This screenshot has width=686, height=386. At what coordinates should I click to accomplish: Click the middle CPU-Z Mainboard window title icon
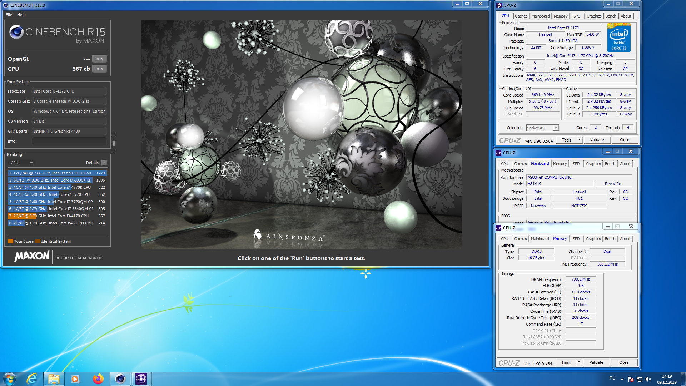point(498,153)
